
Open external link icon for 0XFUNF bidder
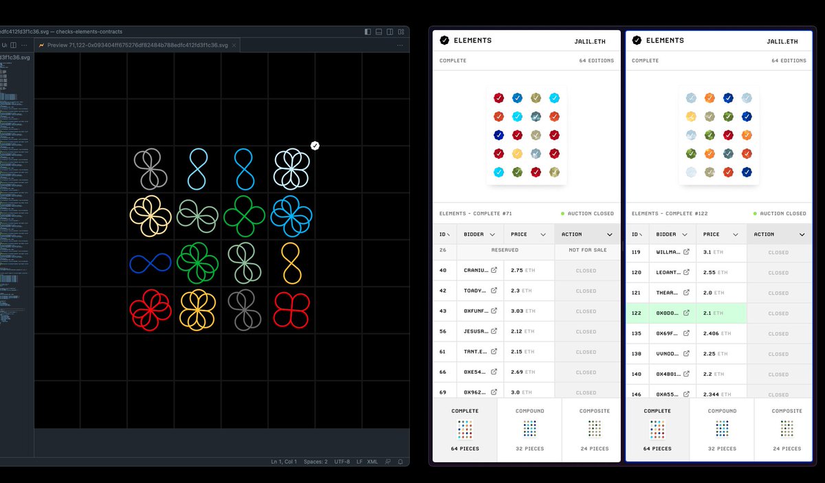point(494,311)
